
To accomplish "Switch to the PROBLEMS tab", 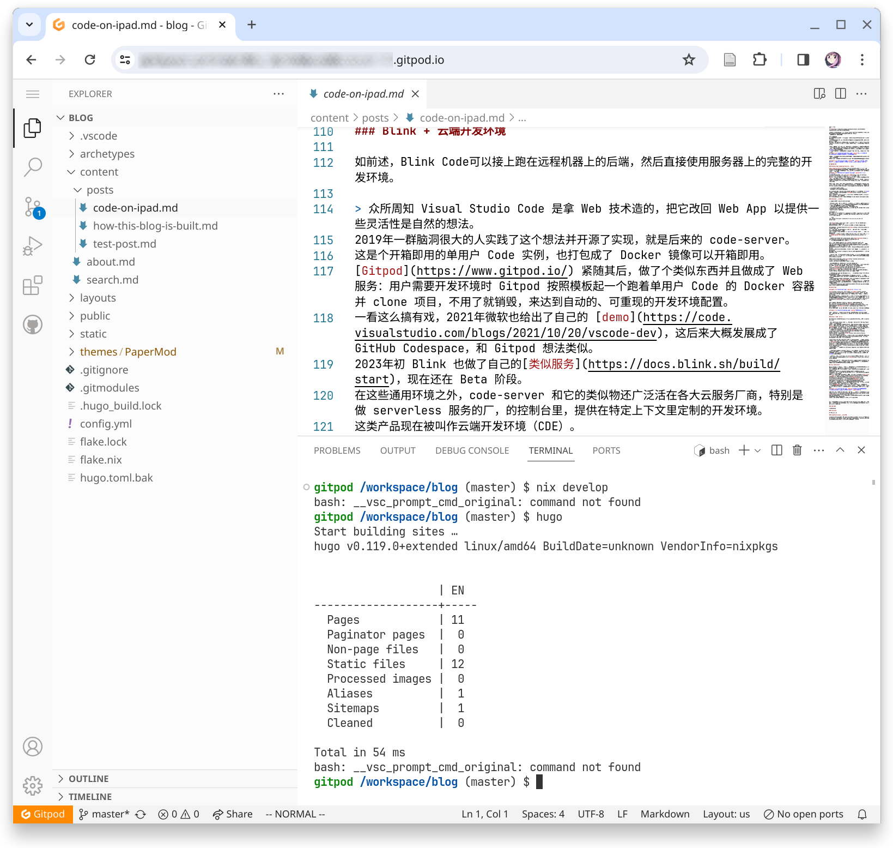I will click(x=337, y=450).
